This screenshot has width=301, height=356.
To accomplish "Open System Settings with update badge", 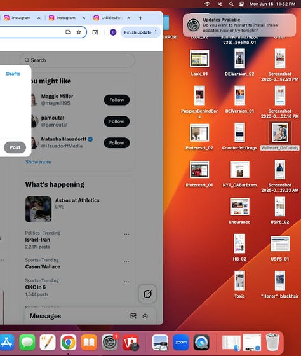I will (110, 342).
